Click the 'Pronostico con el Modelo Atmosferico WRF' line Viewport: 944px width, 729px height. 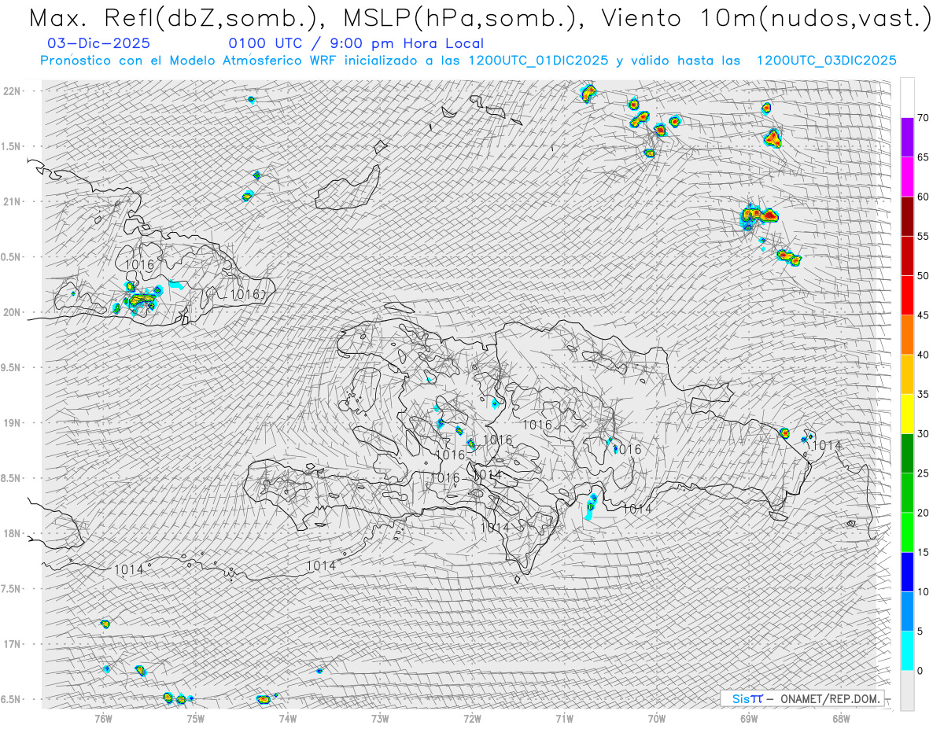tap(468, 61)
